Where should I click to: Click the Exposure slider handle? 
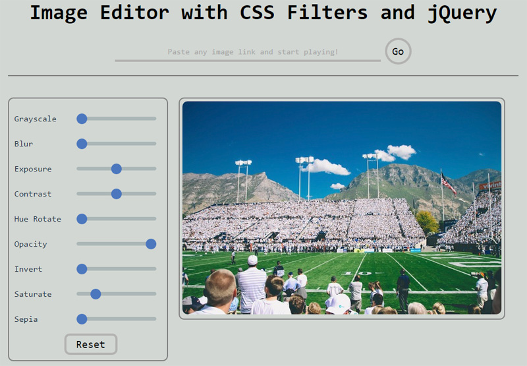[117, 169]
